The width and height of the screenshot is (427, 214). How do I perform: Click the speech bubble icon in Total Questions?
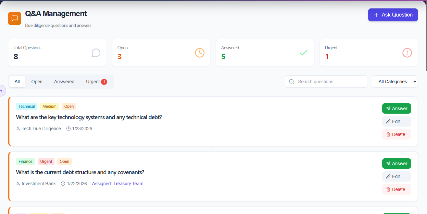coord(96,53)
